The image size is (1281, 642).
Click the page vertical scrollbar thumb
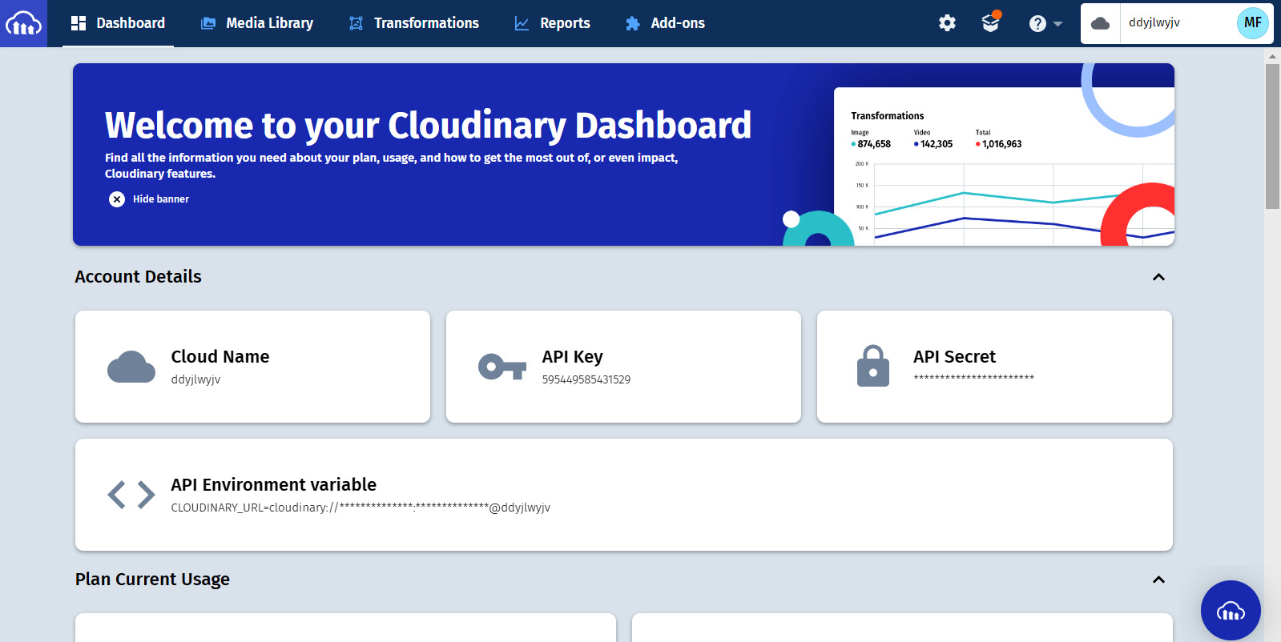click(x=1272, y=136)
